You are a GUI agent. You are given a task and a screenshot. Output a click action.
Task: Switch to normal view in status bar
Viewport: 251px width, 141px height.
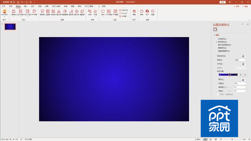(205, 139)
